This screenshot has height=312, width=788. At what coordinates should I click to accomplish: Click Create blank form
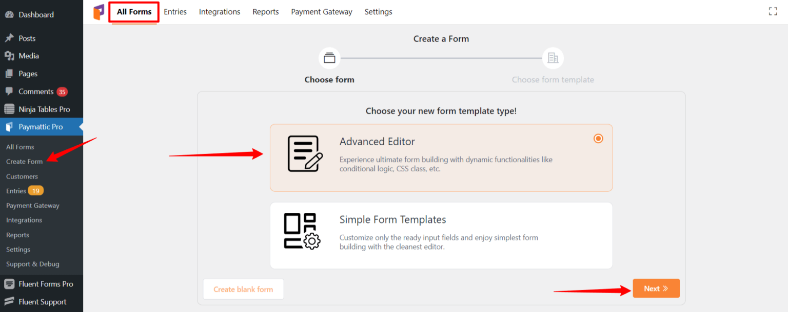point(243,289)
